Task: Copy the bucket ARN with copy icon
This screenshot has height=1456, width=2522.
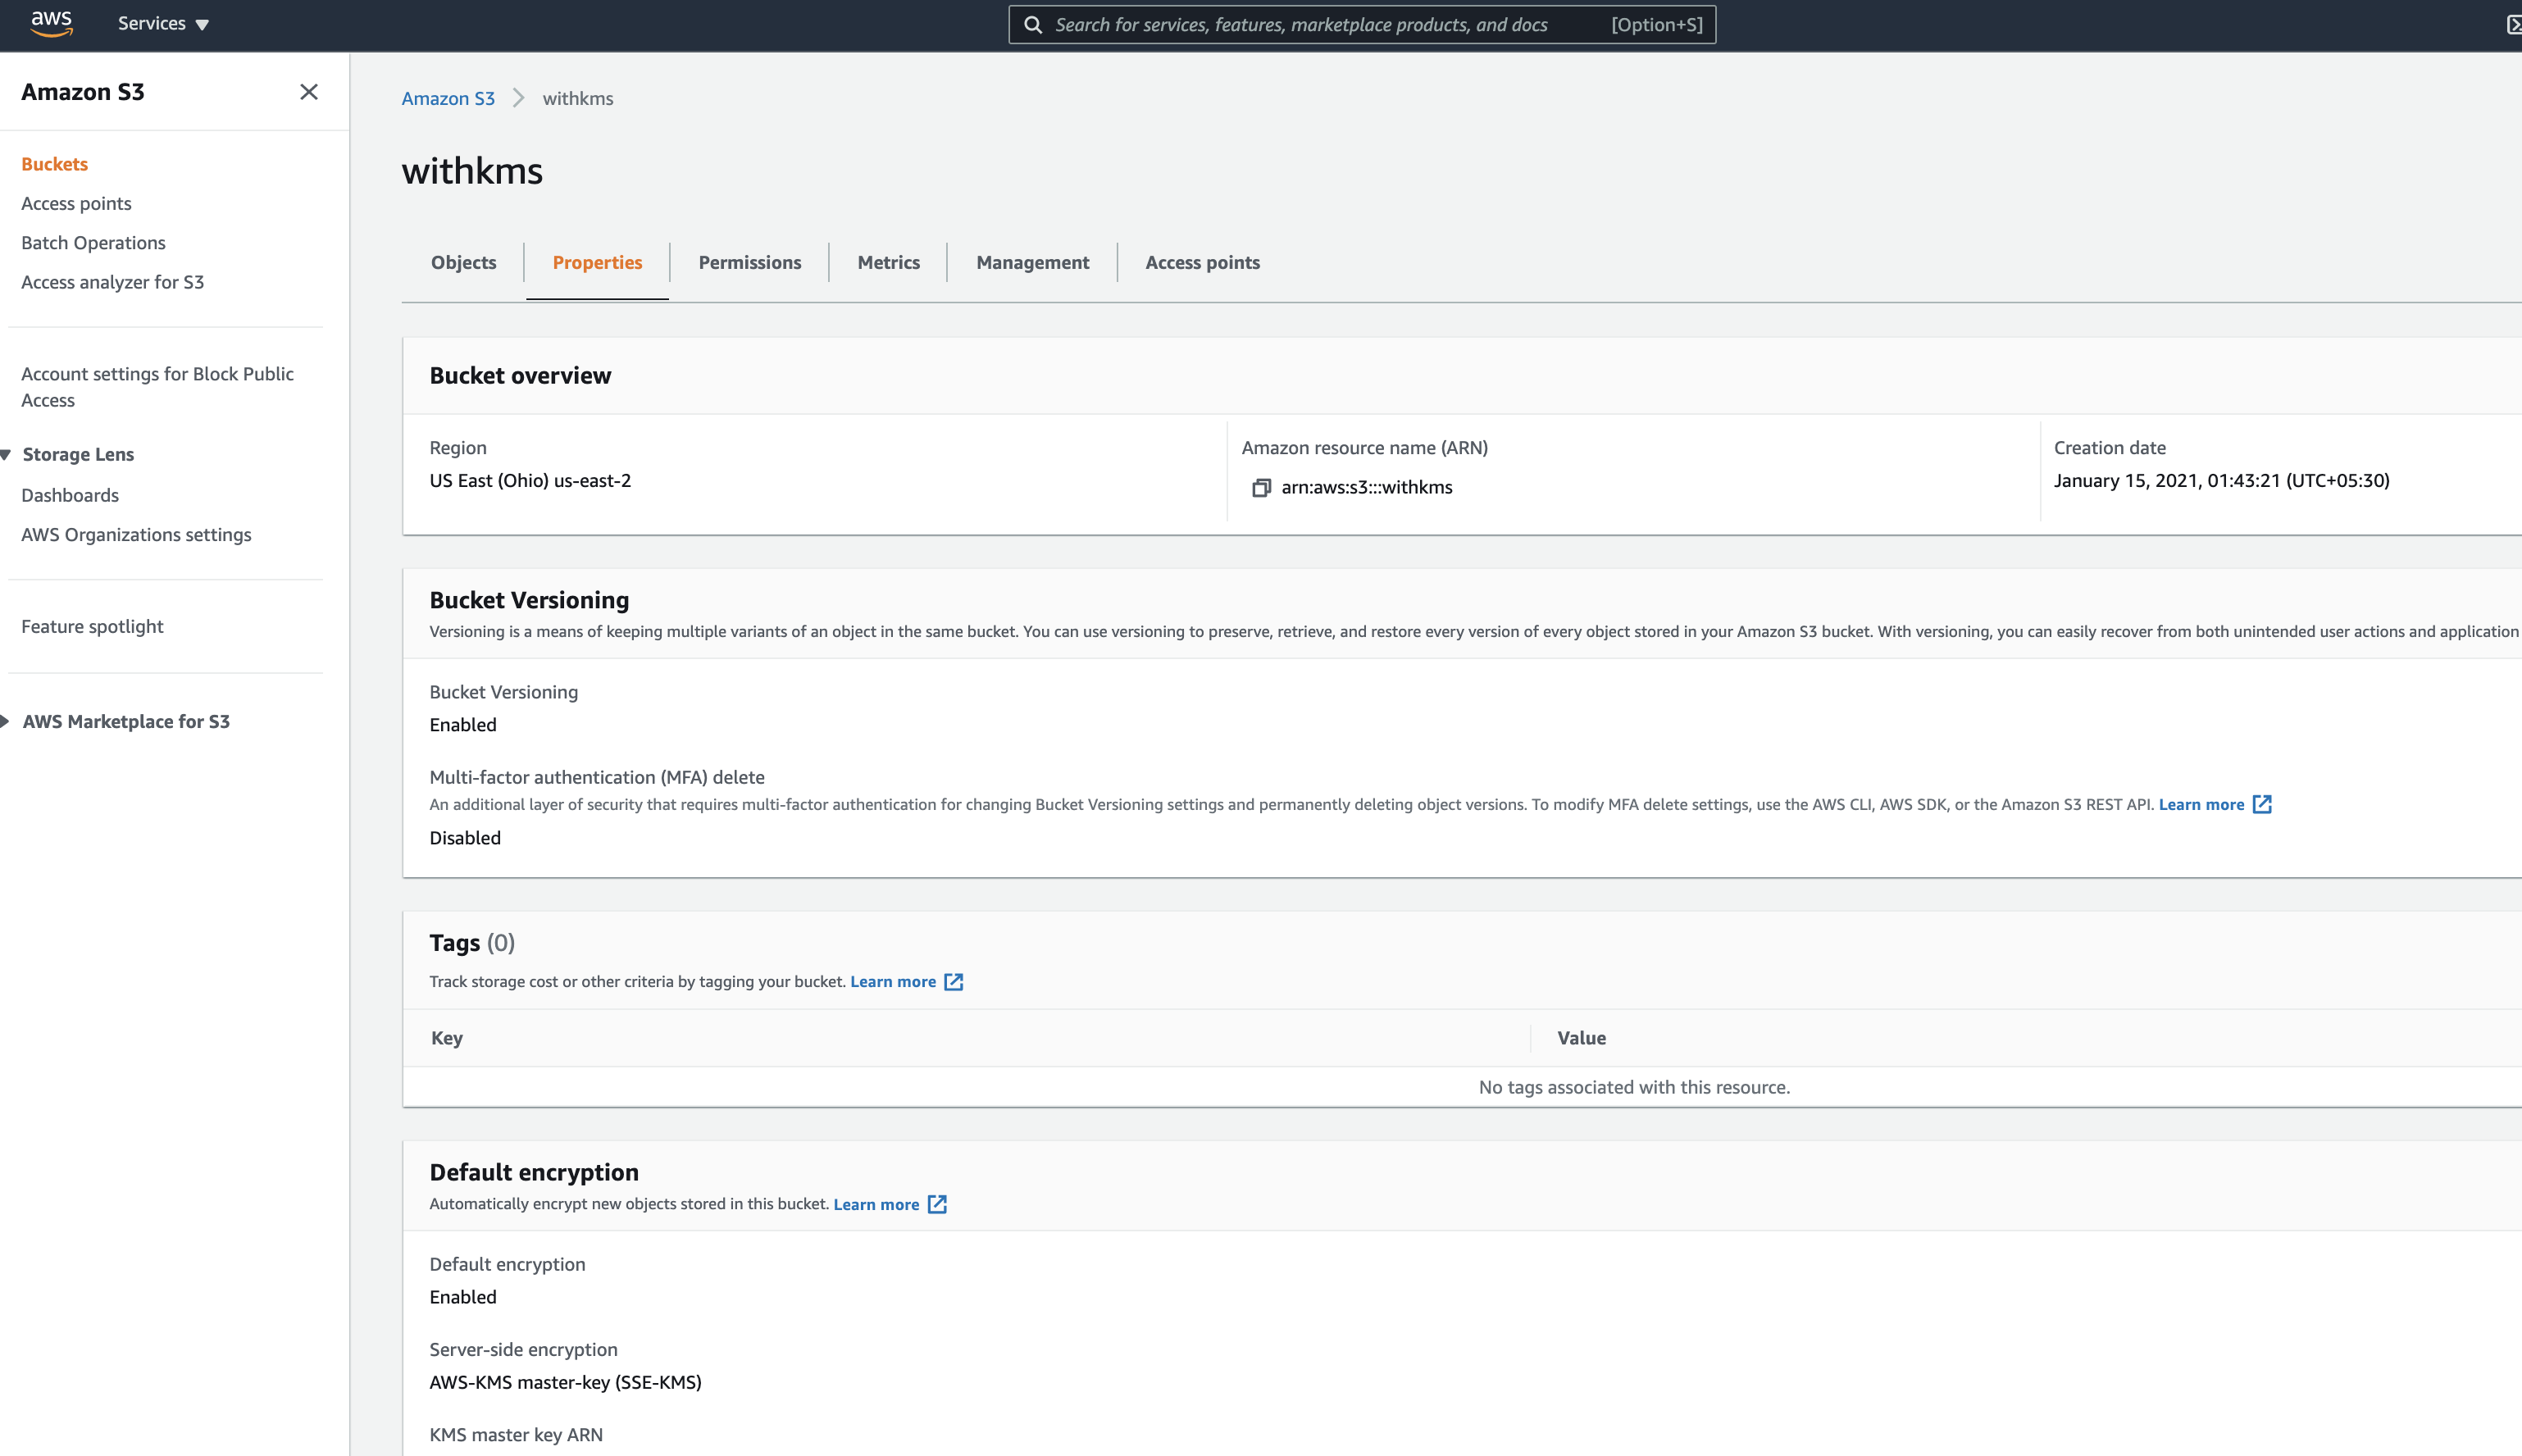Action: pos(1261,488)
